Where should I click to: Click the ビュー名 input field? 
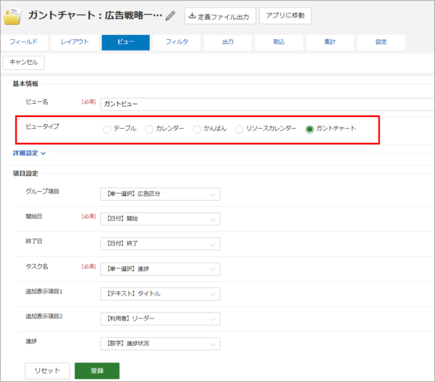[267, 104]
